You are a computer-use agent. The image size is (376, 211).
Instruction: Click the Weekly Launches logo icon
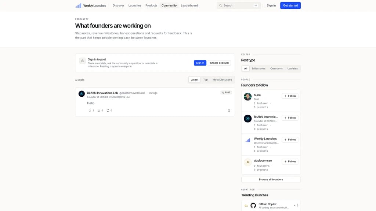point(78,5)
